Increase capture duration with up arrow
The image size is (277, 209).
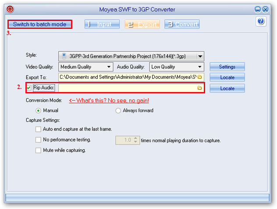[x=135, y=138]
